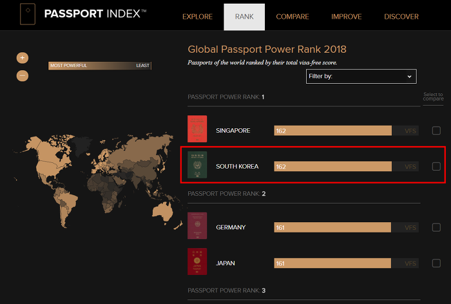Click the Select to compare label
451x304 pixels.
(433, 97)
